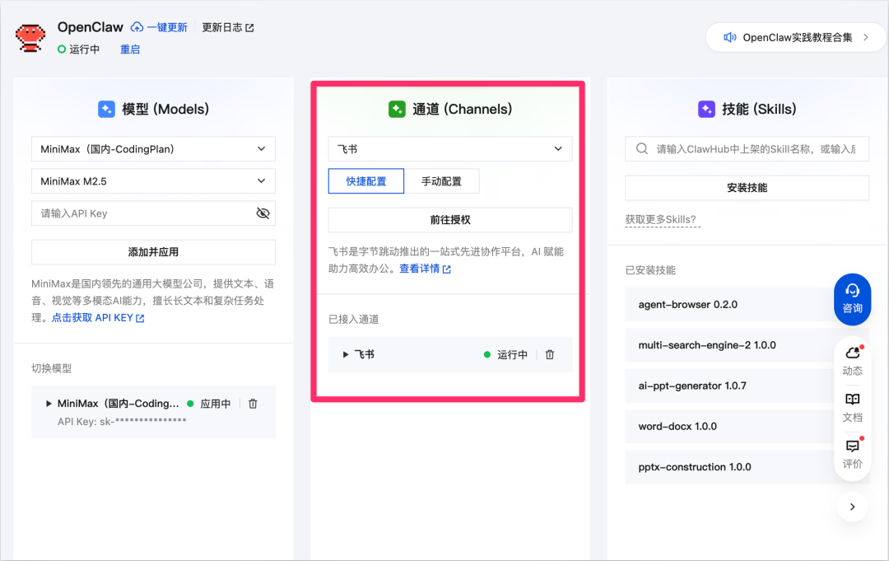Image resolution: width=889 pixels, height=561 pixels.
Task: Open the 咨询 support floating icon
Action: (852, 298)
